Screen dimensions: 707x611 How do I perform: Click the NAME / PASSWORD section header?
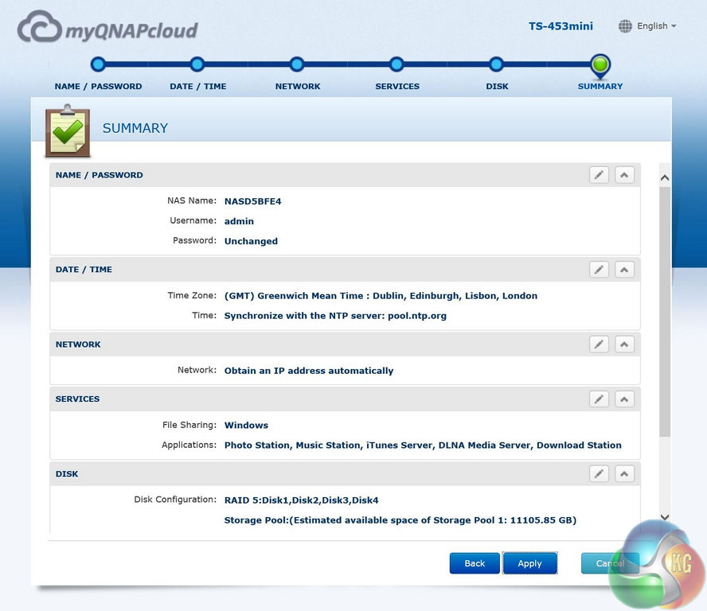click(x=100, y=175)
